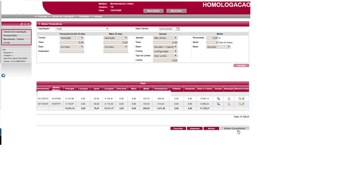Go to Principal in the breadcrumb
This screenshot has width=344, height=193.
pyautogui.click(x=42, y=16)
